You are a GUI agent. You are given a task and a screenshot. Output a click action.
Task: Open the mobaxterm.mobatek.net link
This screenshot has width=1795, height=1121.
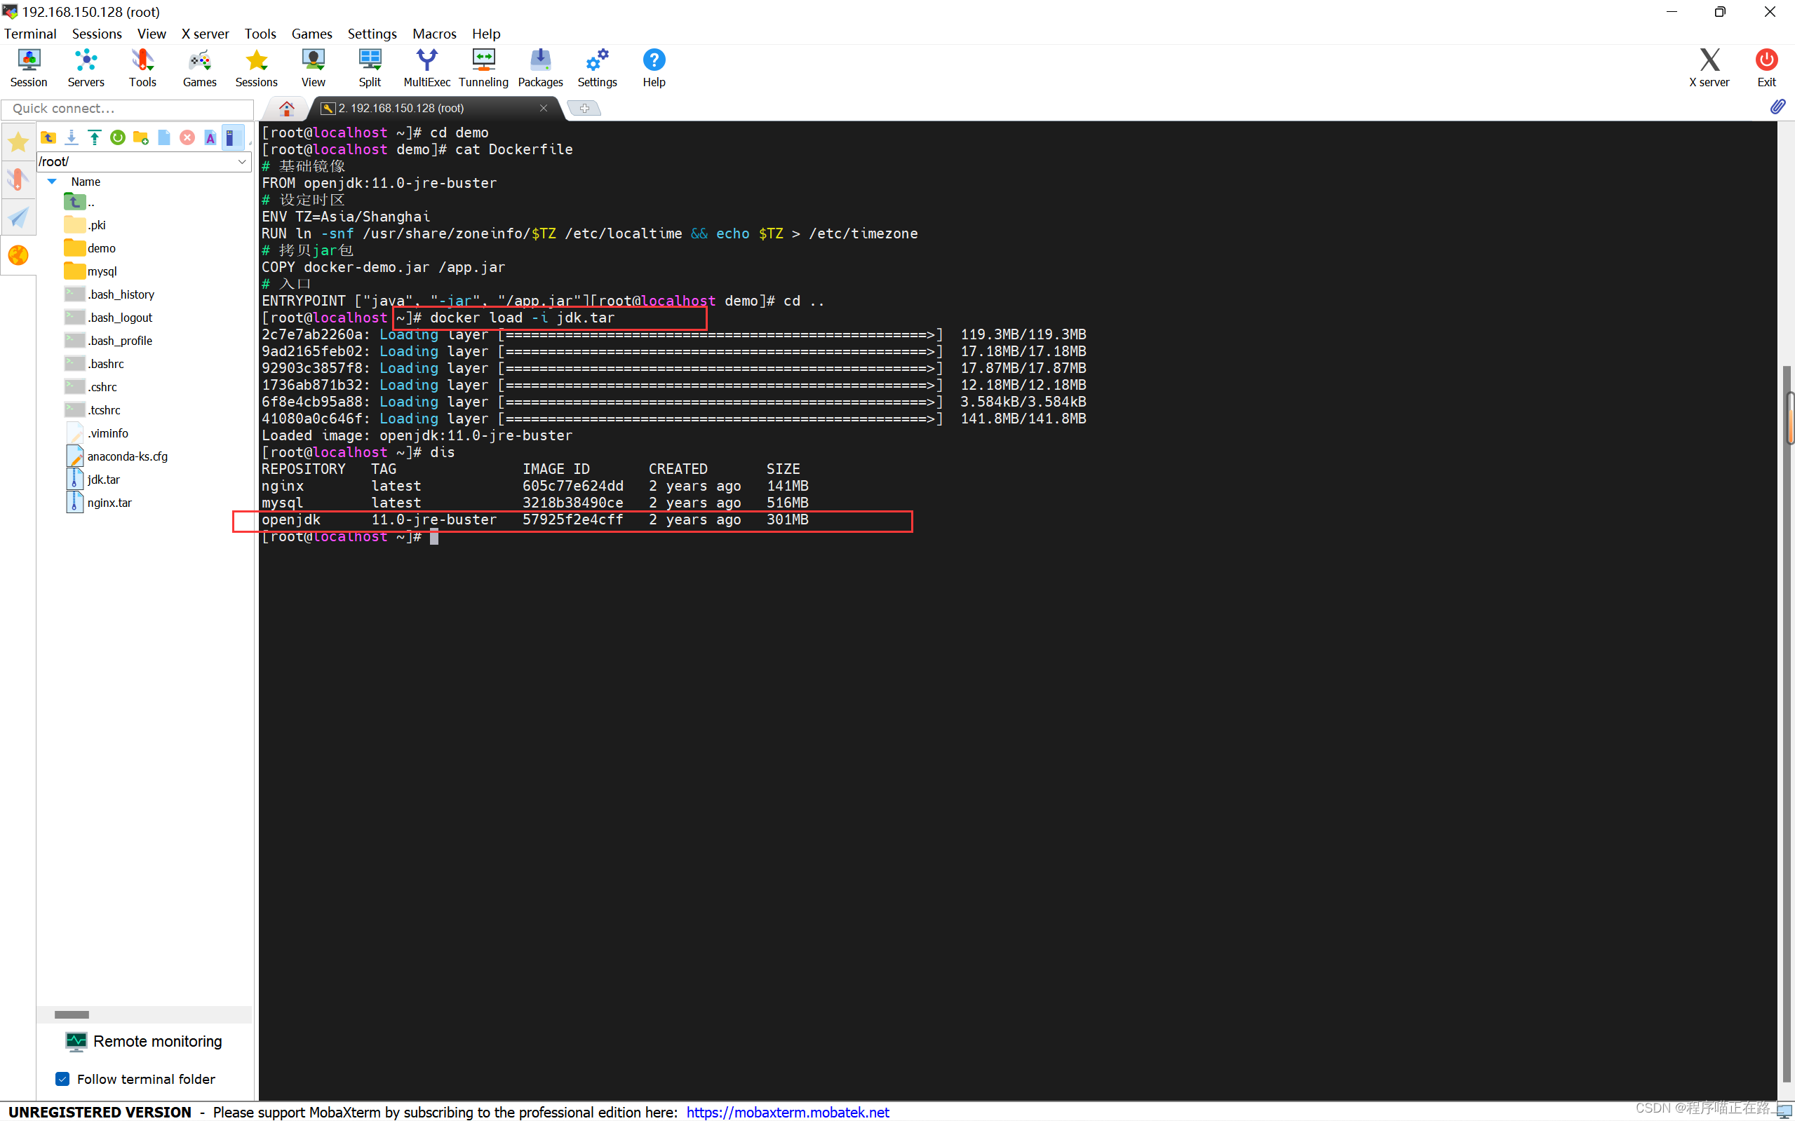[787, 1111]
